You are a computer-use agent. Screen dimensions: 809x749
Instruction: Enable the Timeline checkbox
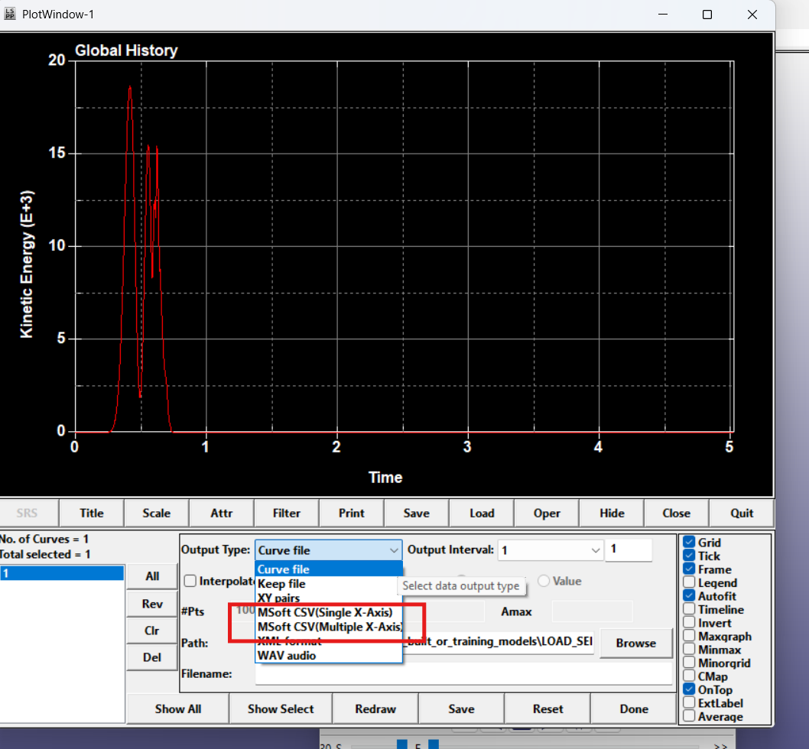pyautogui.click(x=689, y=610)
